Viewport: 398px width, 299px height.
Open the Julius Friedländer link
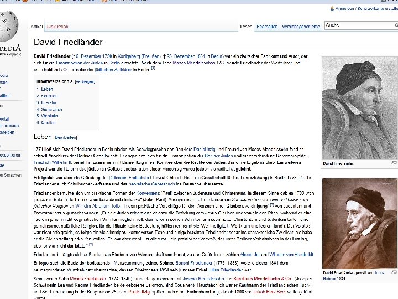click(x=226, y=270)
